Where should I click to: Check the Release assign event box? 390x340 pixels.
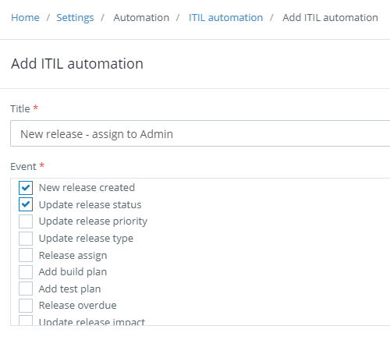pos(26,255)
